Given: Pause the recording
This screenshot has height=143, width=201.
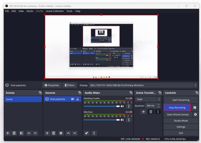Looking at the screenshot, I should [x=195, y=108].
